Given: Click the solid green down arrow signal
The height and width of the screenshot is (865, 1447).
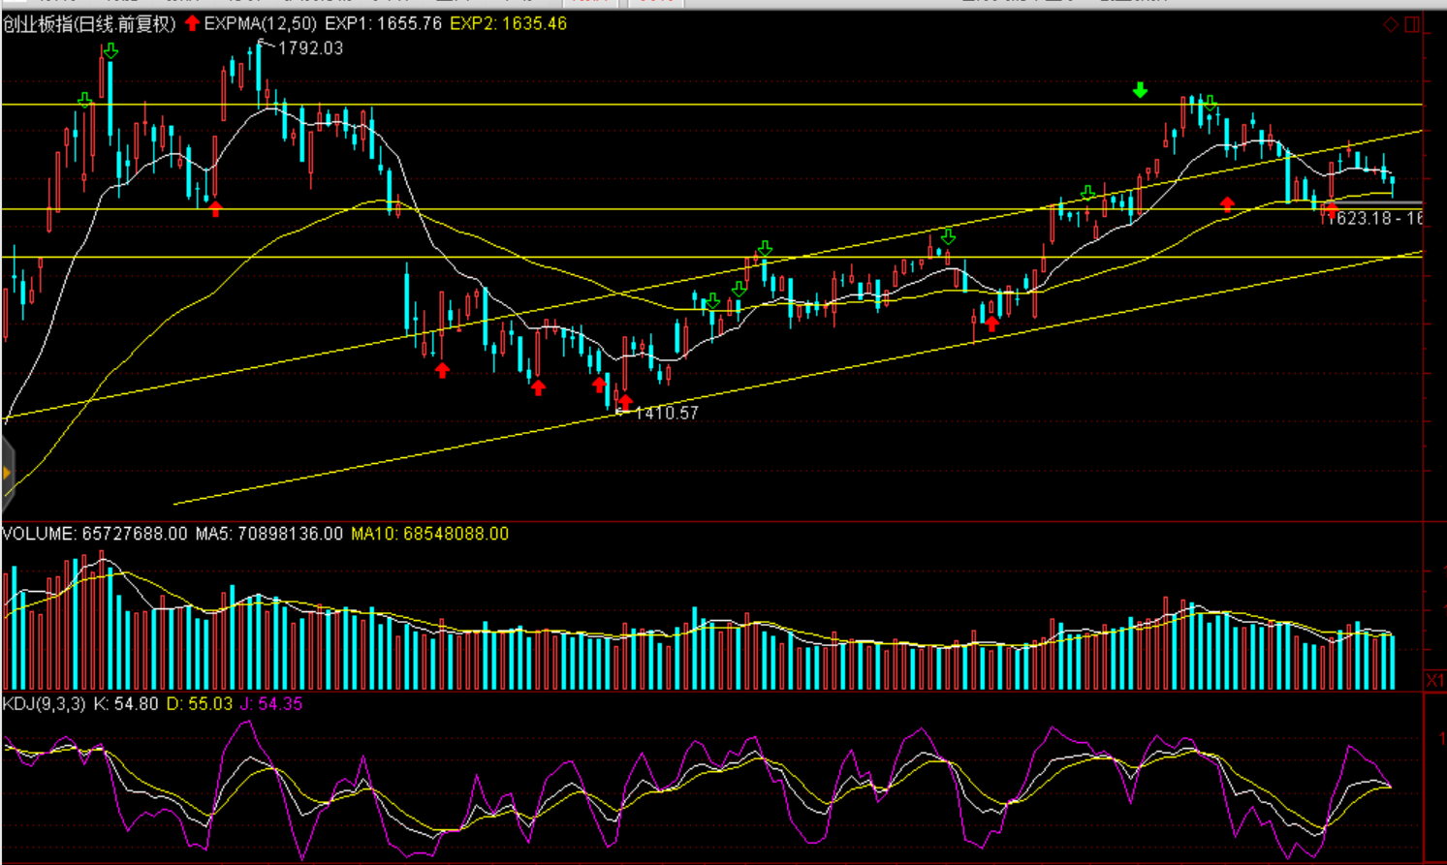Looking at the screenshot, I should click(x=1140, y=90).
